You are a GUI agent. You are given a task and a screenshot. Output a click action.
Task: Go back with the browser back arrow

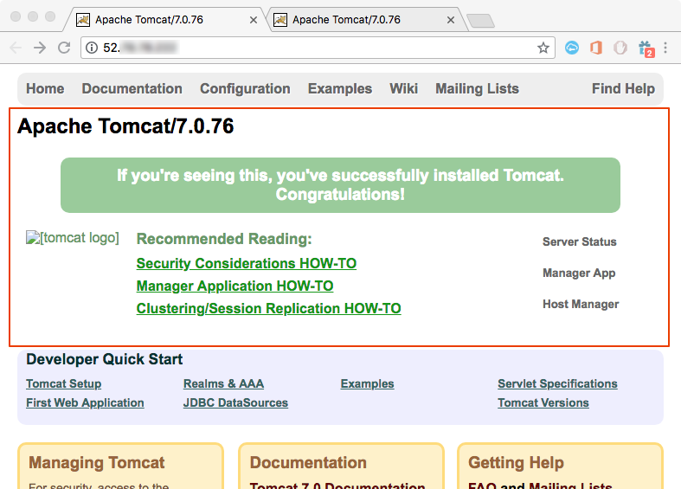point(16,48)
